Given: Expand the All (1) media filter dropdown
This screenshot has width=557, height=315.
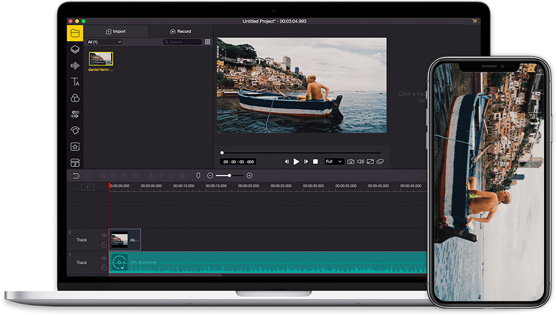Looking at the screenshot, I should (x=104, y=42).
